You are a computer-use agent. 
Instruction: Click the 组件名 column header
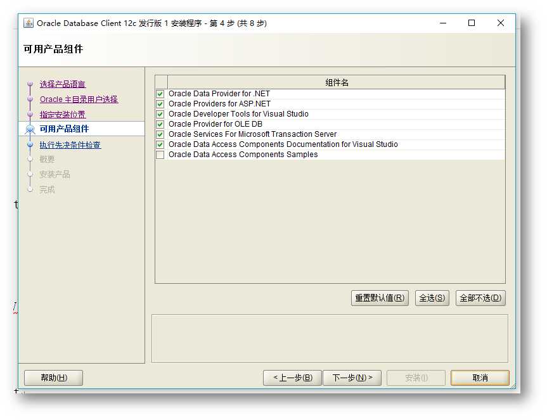click(337, 82)
